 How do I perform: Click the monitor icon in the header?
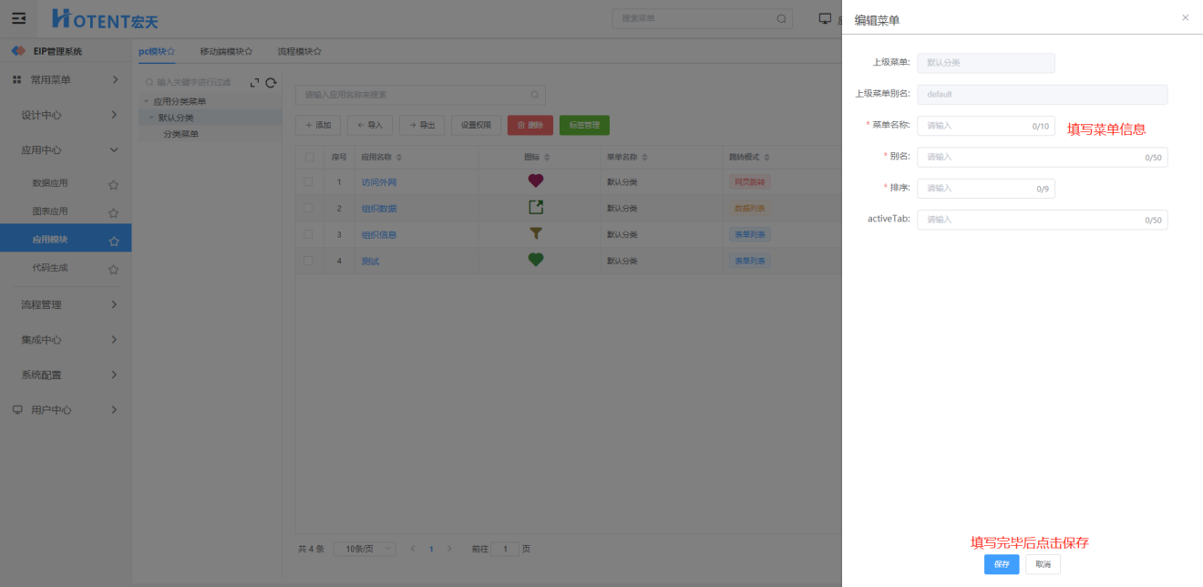825,18
